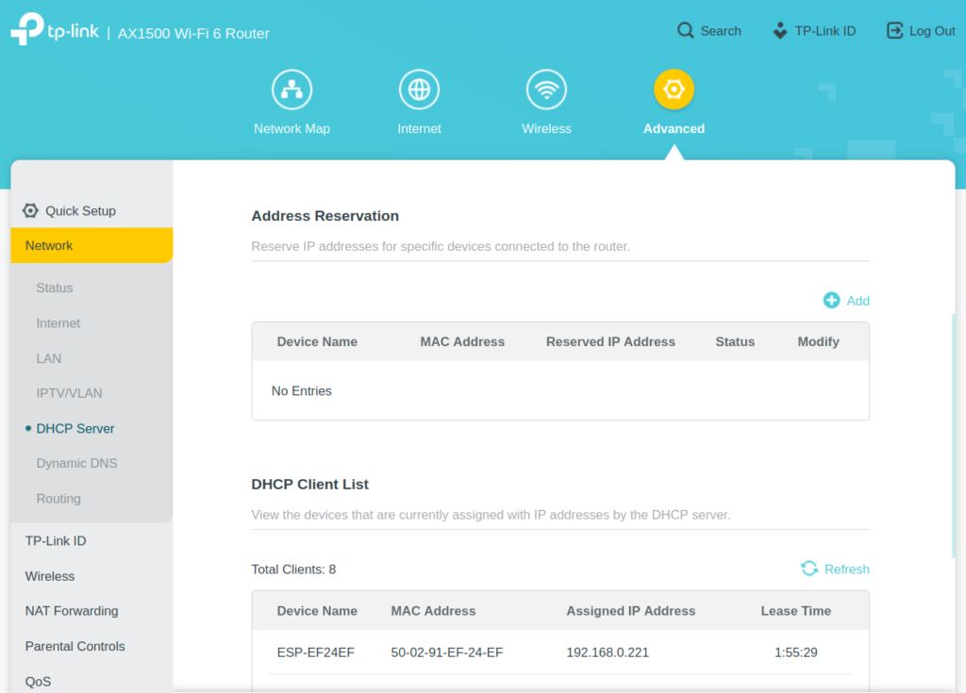Select IP address 192.168.0.221
The image size is (966, 693).
tap(608, 652)
